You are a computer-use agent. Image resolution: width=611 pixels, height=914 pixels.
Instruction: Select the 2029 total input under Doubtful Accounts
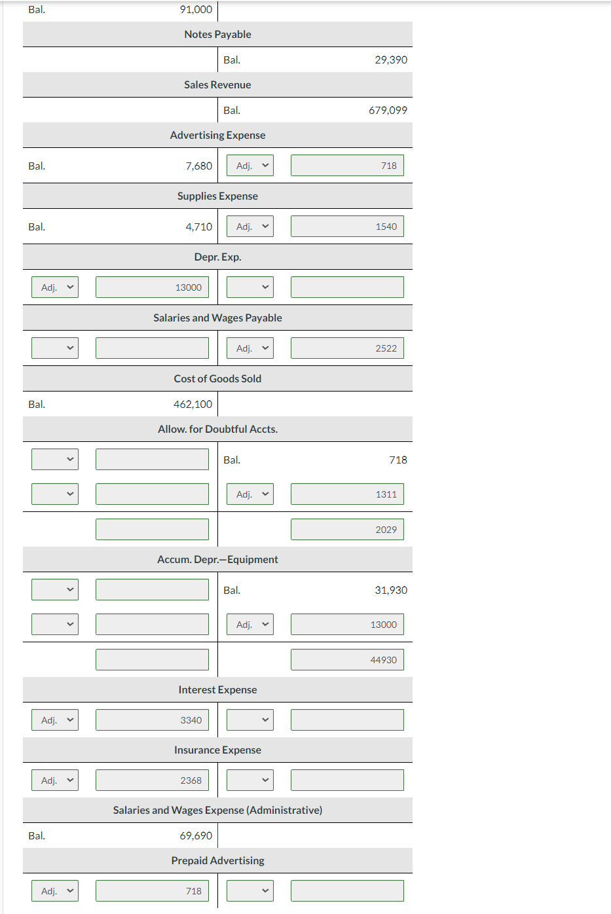347,529
